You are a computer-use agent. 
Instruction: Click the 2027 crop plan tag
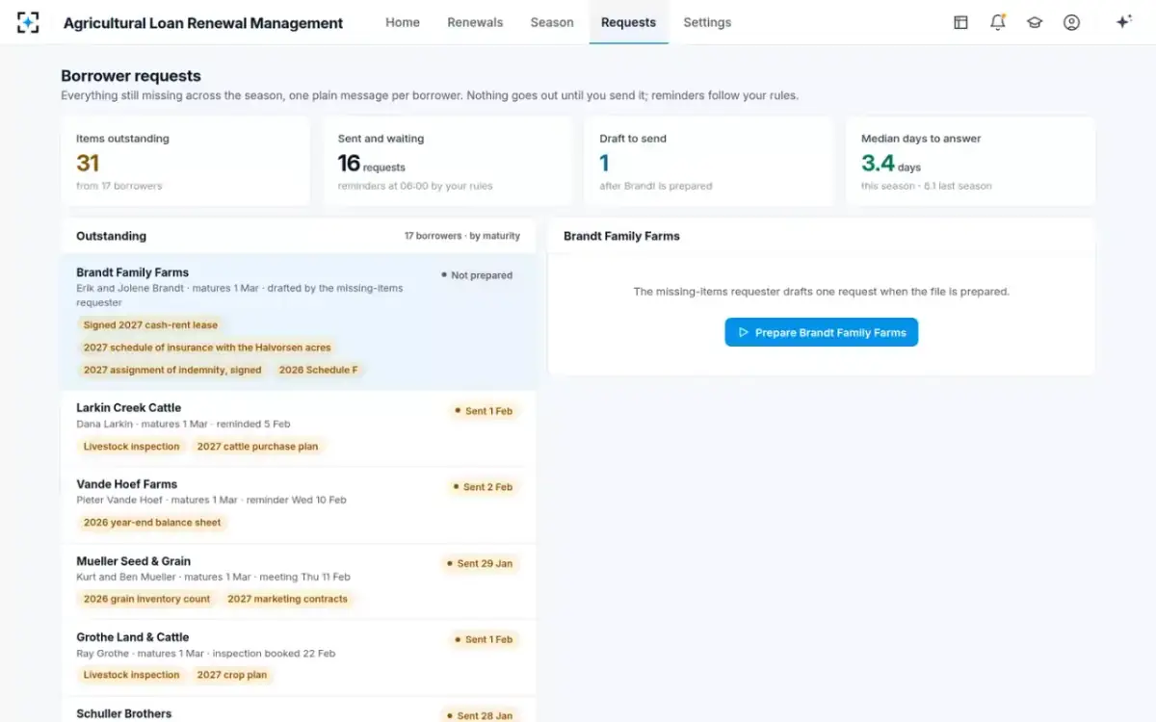pos(232,675)
